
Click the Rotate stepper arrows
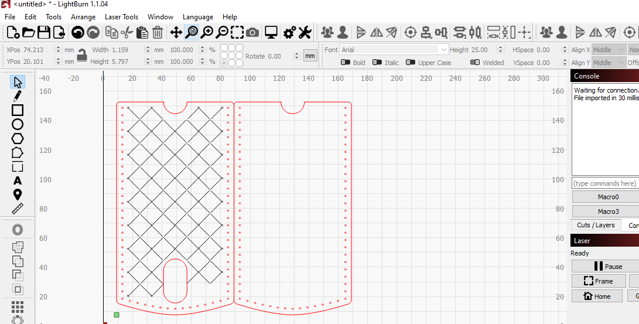pyautogui.click(x=296, y=56)
